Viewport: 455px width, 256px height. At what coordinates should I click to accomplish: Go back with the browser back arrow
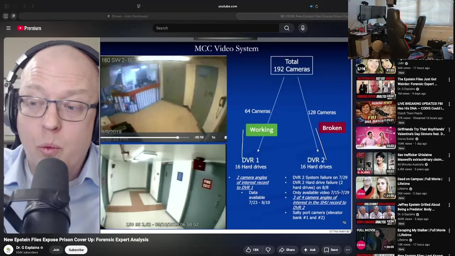tap(25, 6)
